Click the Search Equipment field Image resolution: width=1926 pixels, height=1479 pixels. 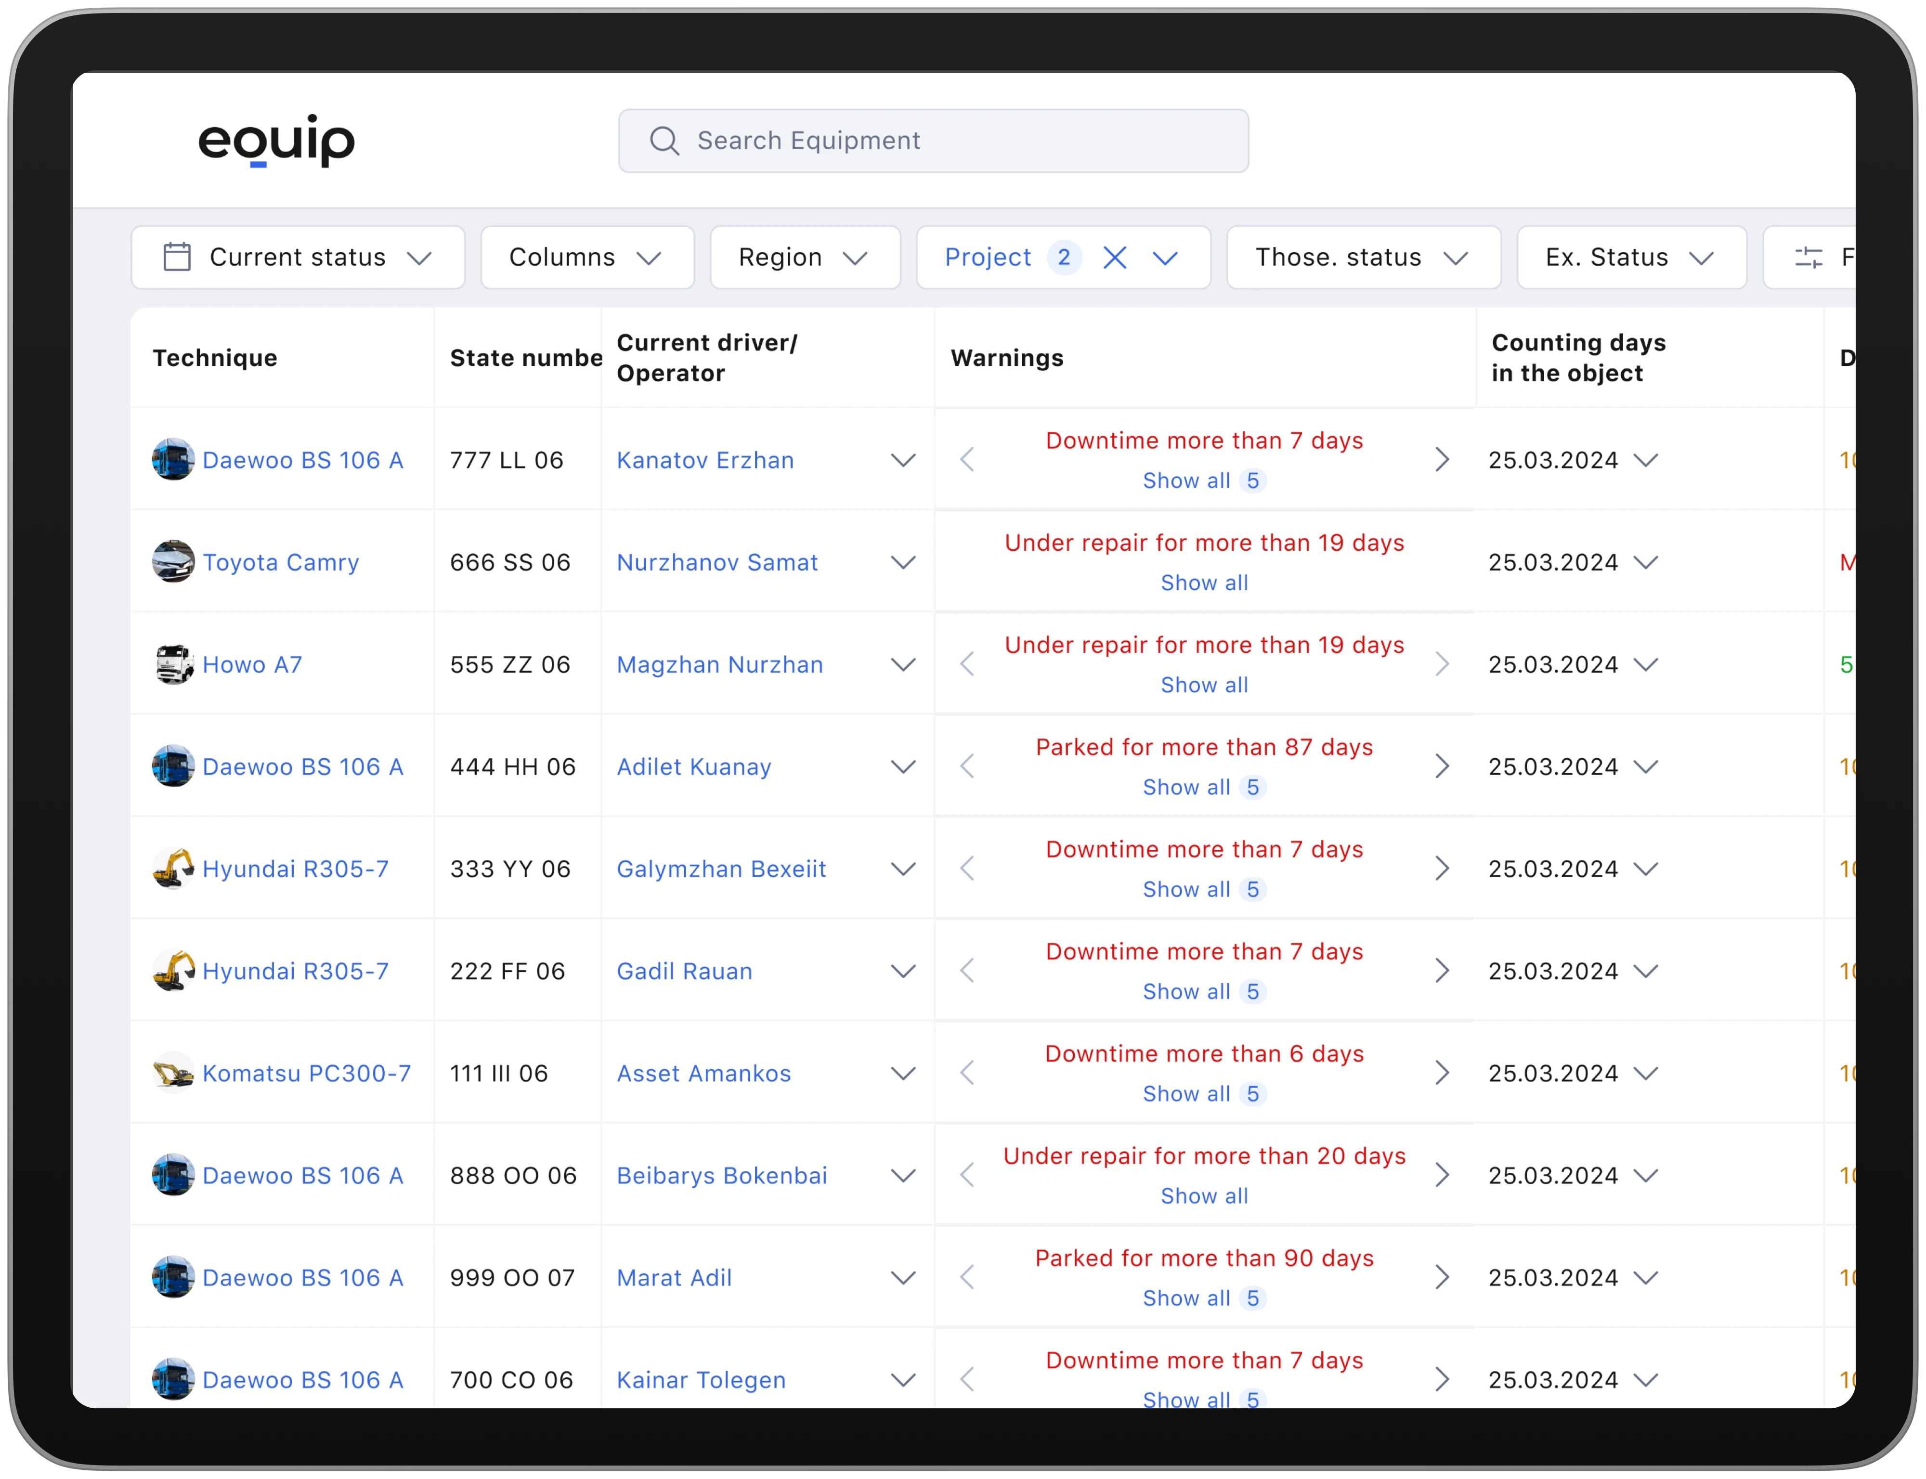(x=933, y=141)
